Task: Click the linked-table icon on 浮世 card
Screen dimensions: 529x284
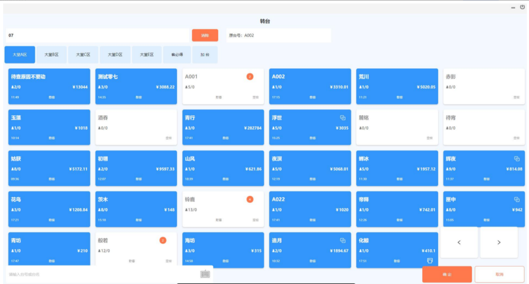Action: coord(343,118)
